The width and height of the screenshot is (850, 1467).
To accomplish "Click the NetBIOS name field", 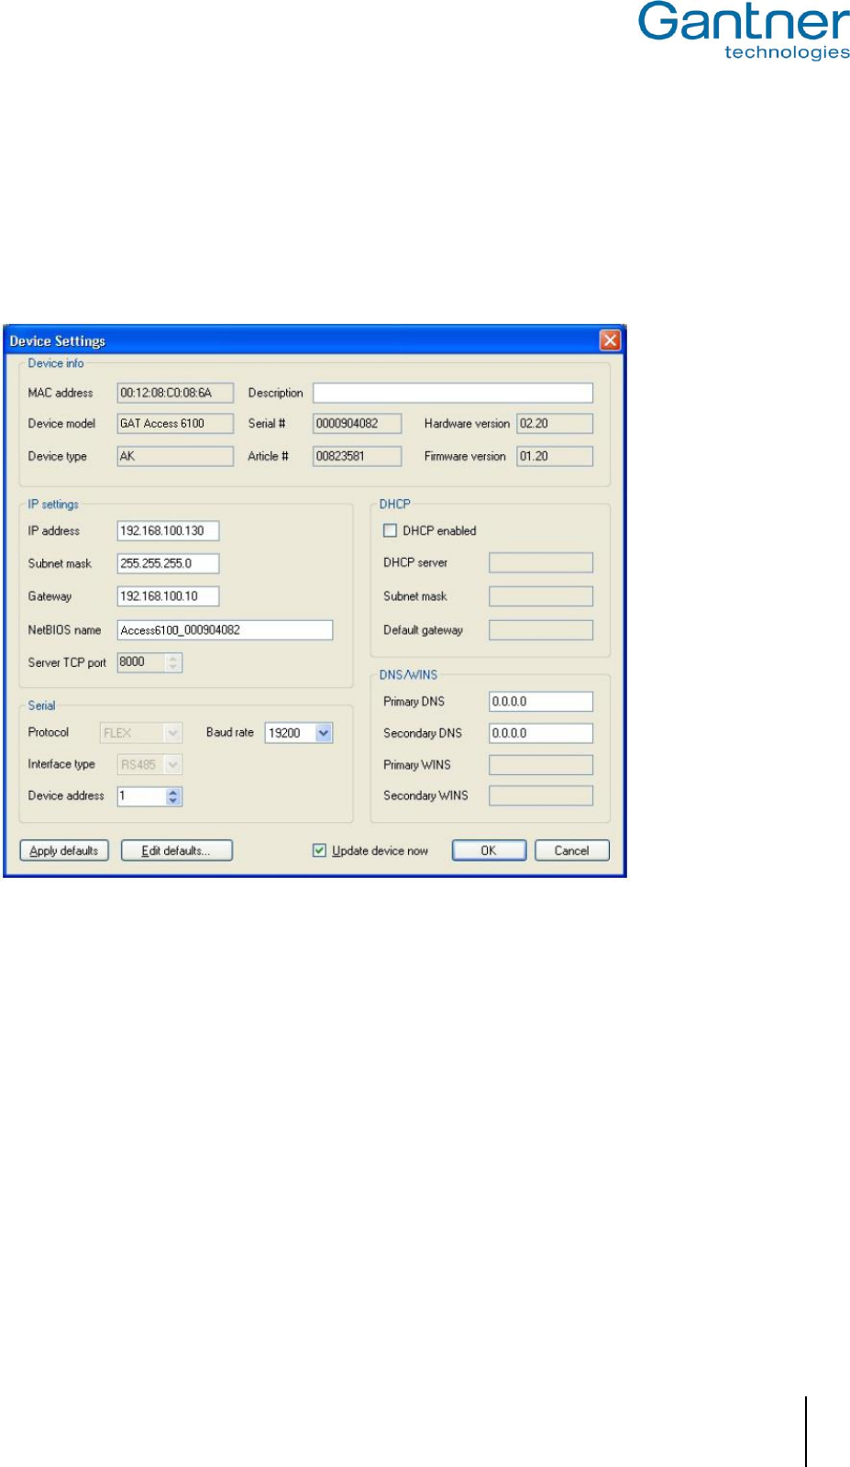I will click(225, 630).
